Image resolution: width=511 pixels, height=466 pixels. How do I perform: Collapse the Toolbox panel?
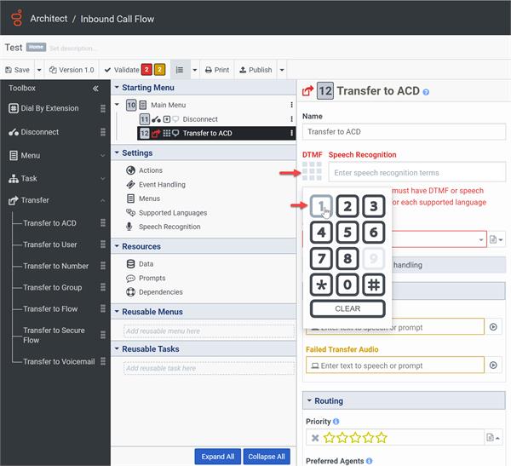click(95, 89)
